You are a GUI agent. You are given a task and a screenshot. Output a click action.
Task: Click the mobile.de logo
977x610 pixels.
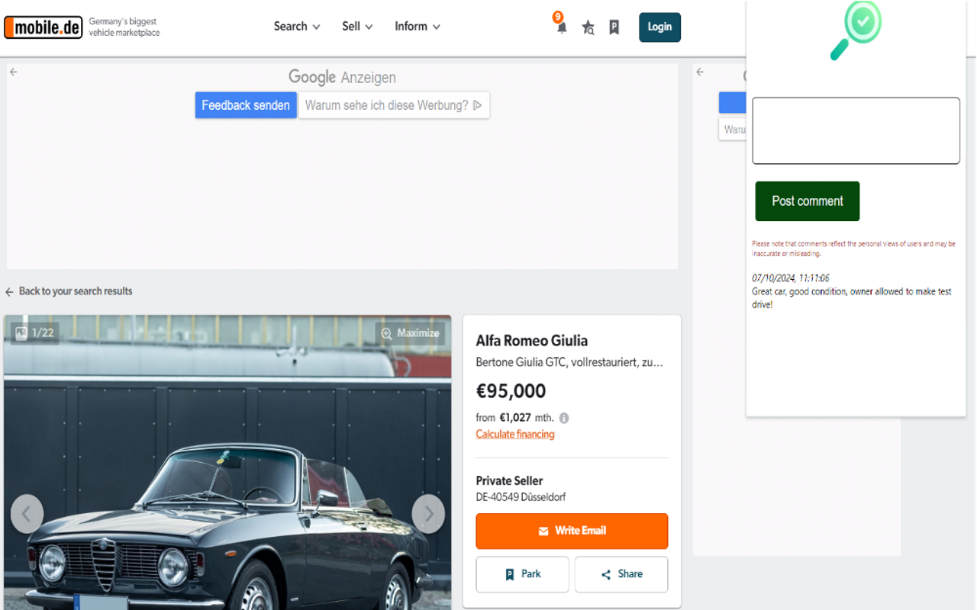[x=43, y=27]
